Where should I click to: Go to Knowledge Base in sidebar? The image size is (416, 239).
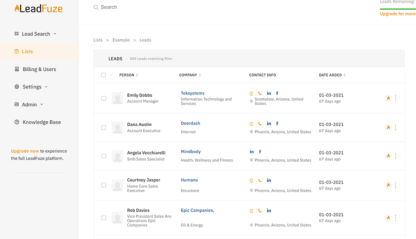tap(42, 122)
